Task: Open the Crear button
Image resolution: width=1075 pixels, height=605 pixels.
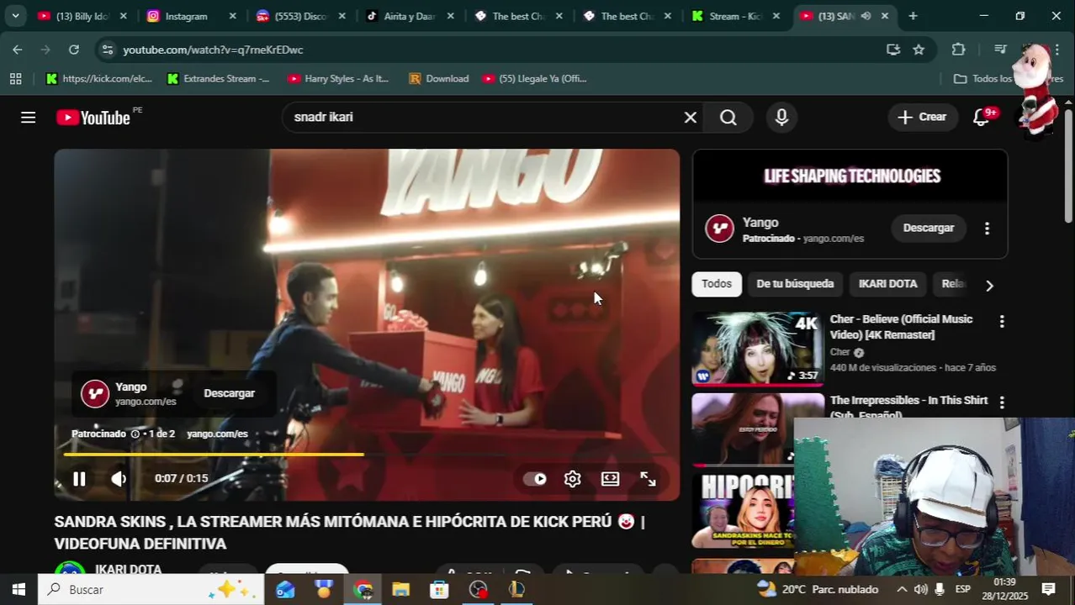Action: coord(923,118)
